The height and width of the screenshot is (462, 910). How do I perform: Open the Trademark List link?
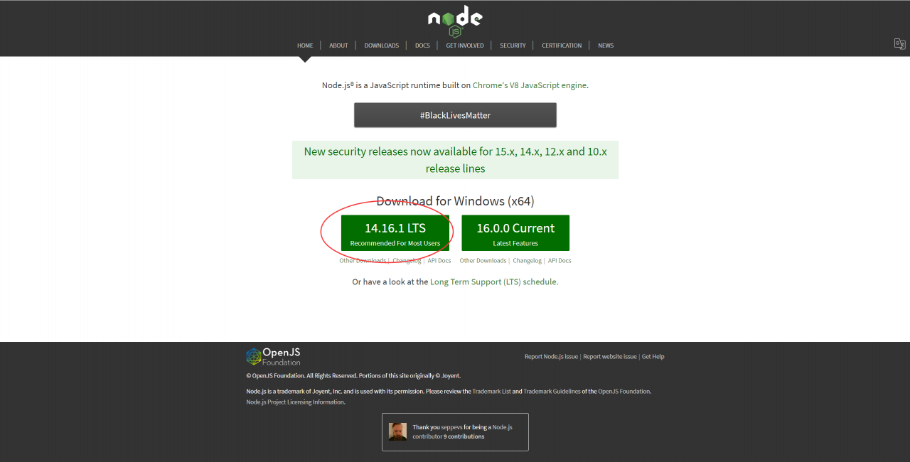pyautogui.click(x=492, y=392)
